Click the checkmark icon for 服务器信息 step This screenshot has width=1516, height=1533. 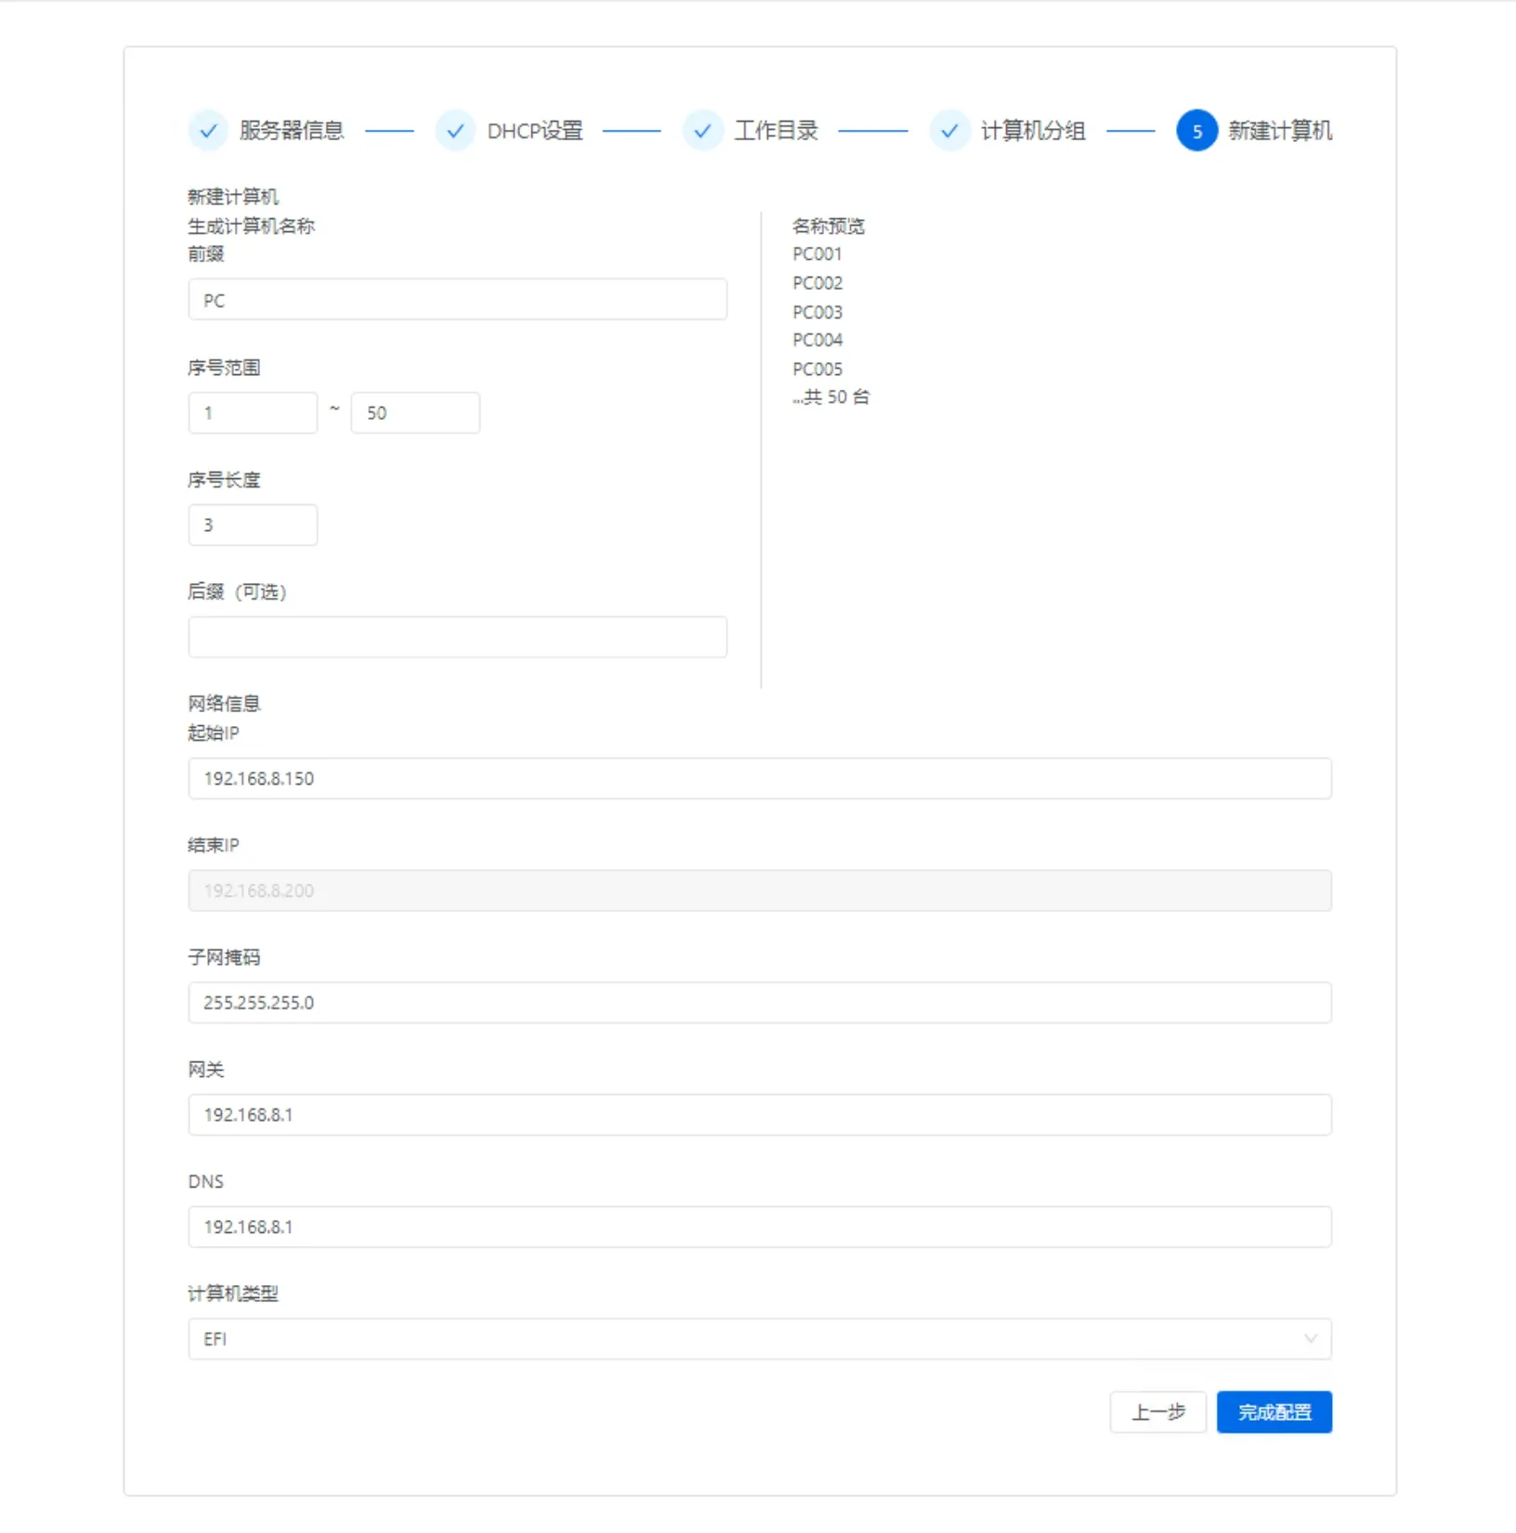point(208,131)
